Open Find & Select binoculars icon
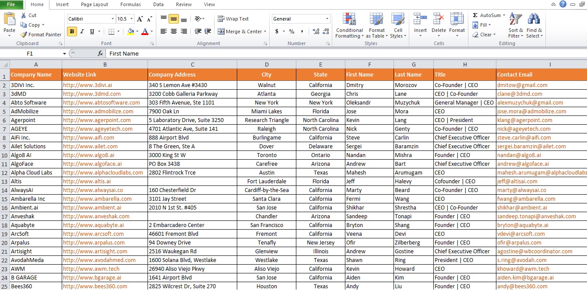This screenshot has width=587, height=290. [x=534, y=20]
